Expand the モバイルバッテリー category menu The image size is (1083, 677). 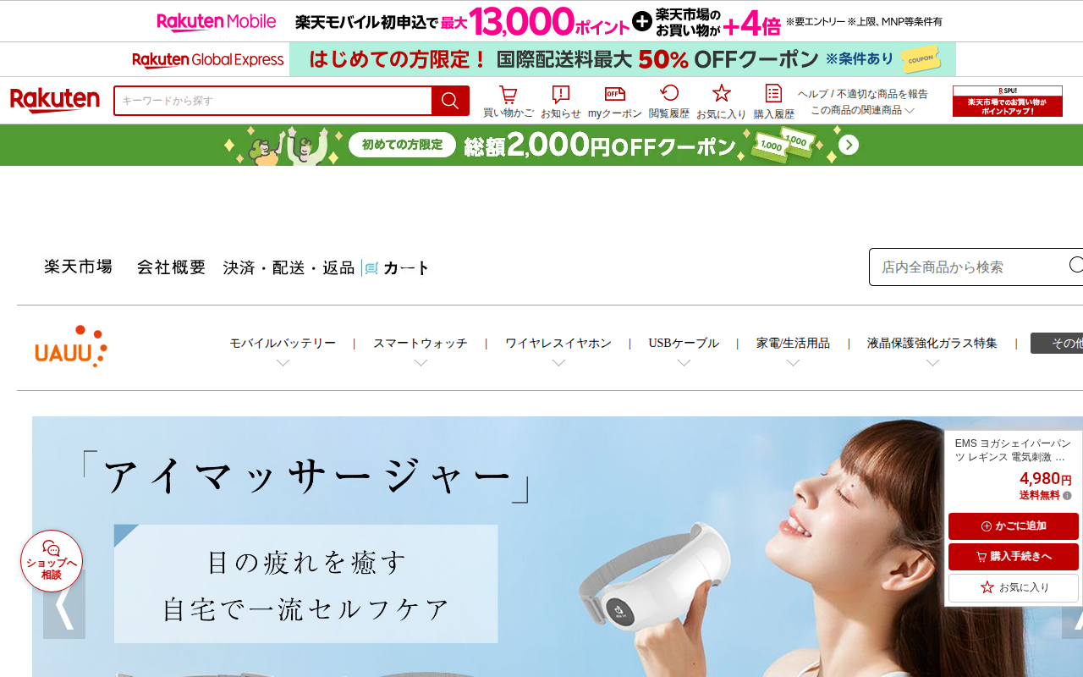(283, 352)
